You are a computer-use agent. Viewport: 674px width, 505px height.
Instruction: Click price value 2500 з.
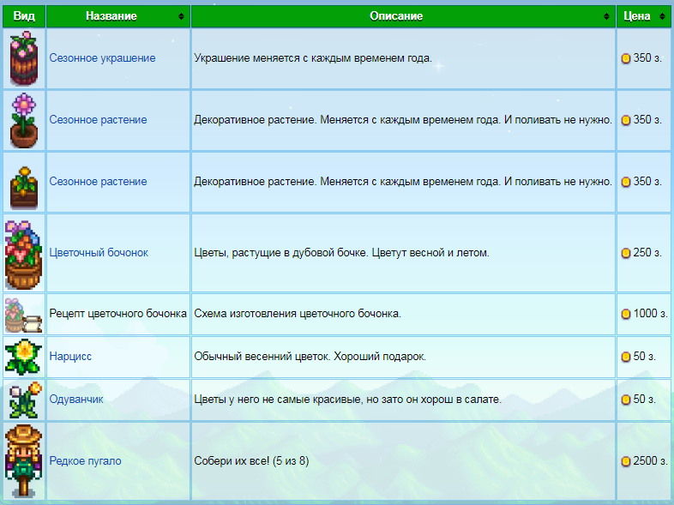pyautogui.click(x=650, y=461)
